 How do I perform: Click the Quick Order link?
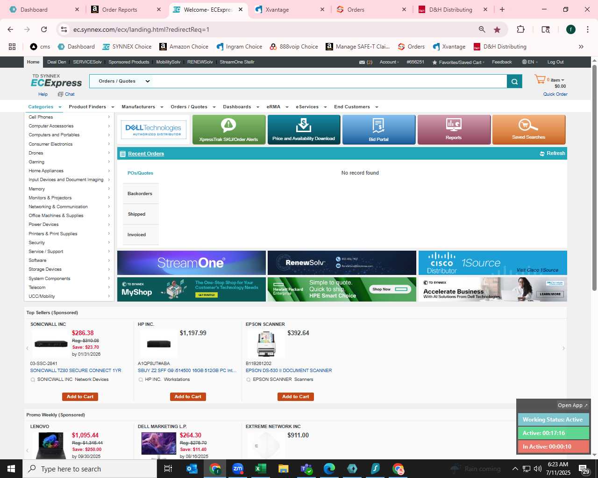click(x=555, y=94)
